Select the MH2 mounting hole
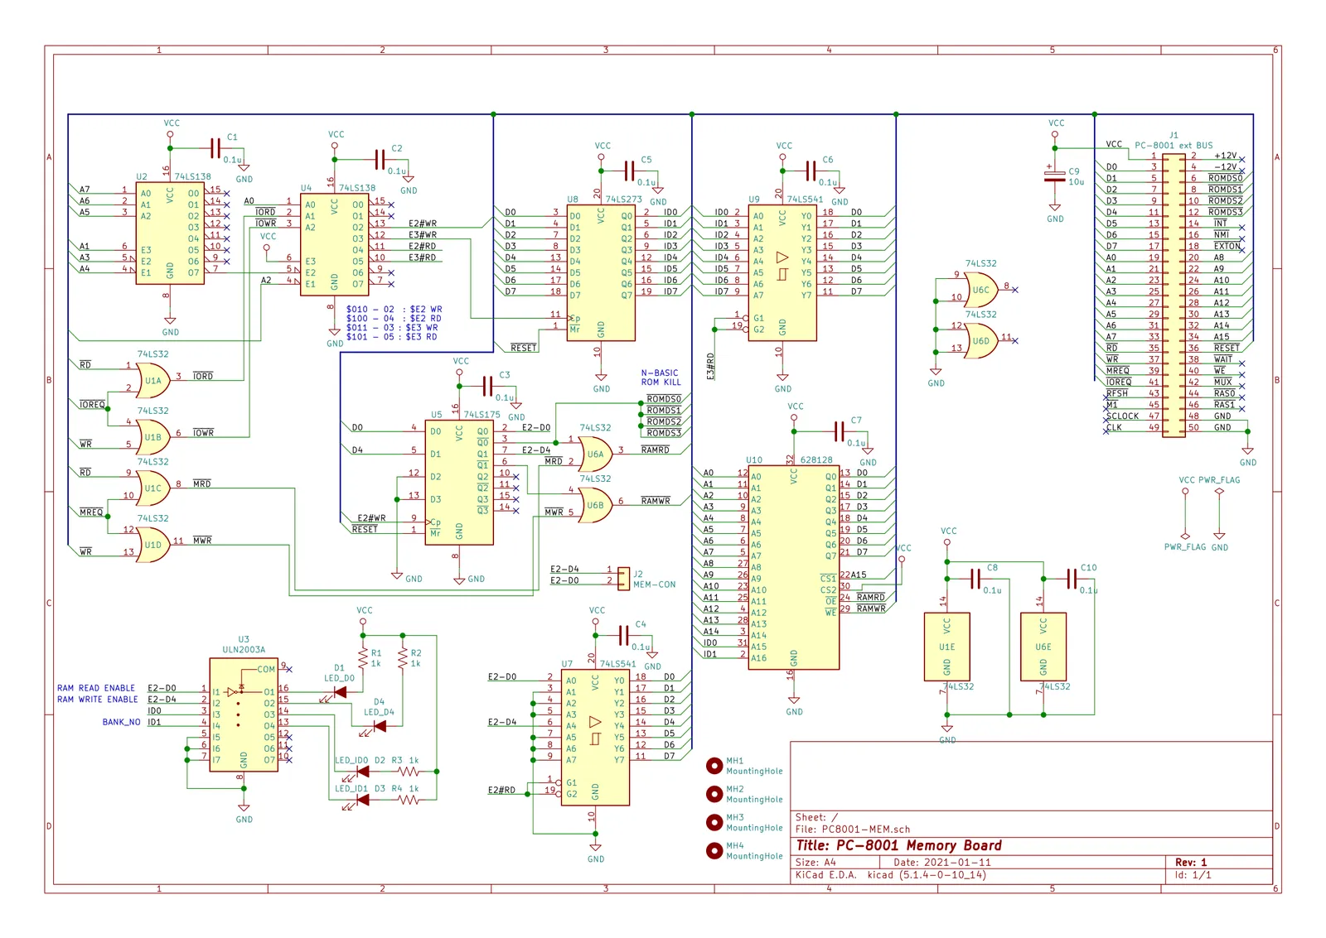 click(x=714, y=793)
